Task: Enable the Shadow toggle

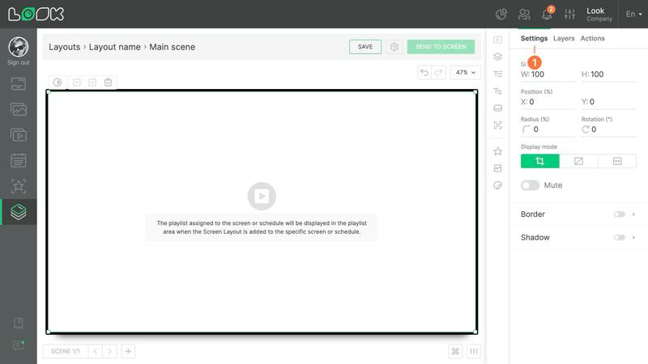Action: 619,237
